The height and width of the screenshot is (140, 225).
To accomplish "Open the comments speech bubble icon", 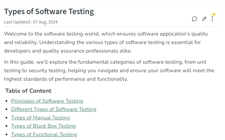I will tap(194, 19).
